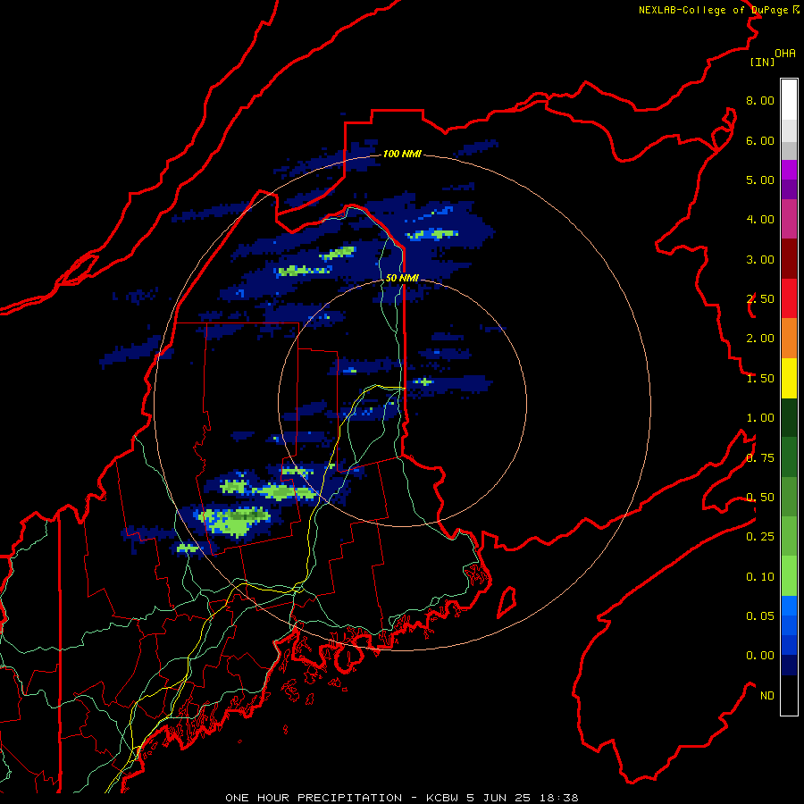
Task: Click the 0.25 legend value
Action: [x=760, y=537]
